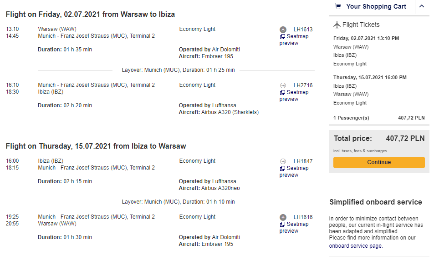Click the Air Dolomiti airline icon beside LH1613
434x260 pixels.
coord(283,29)
